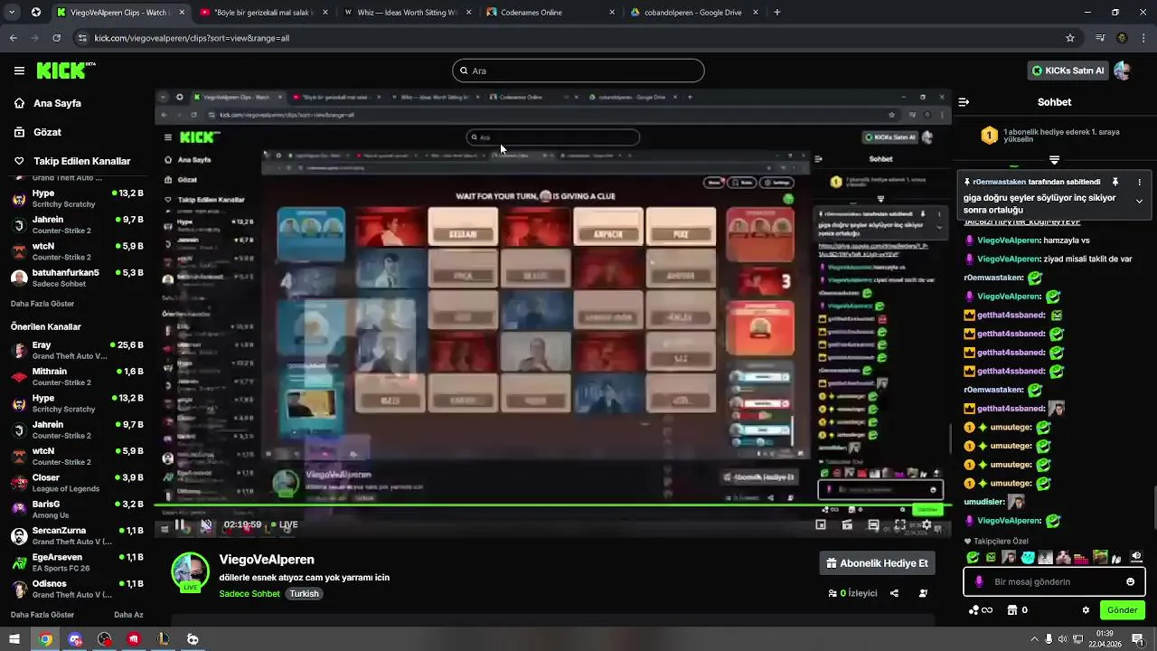Image resolution: width=1157 pixels, height=651 pixels.
Task: Open the chat shop icon with 0
Action: tap(1018, 610)
